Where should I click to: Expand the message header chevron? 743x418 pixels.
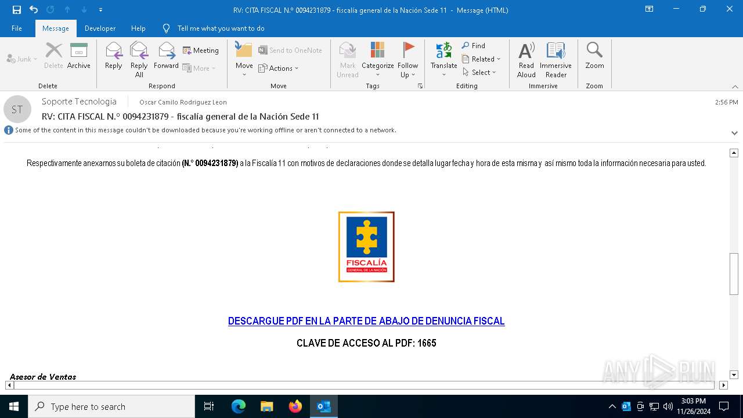click(x=734, y=133)
